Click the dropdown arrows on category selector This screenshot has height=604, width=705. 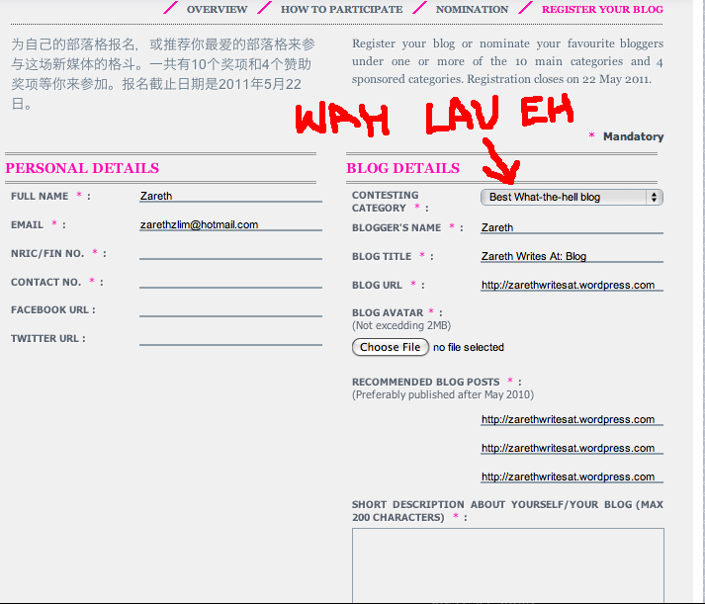[x=654, y=197]
